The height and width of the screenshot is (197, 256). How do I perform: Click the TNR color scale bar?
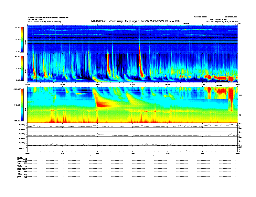(22, 105)
